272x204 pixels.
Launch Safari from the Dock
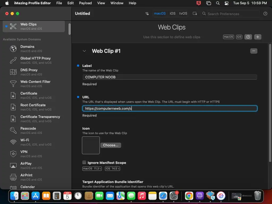click(163, 196)
